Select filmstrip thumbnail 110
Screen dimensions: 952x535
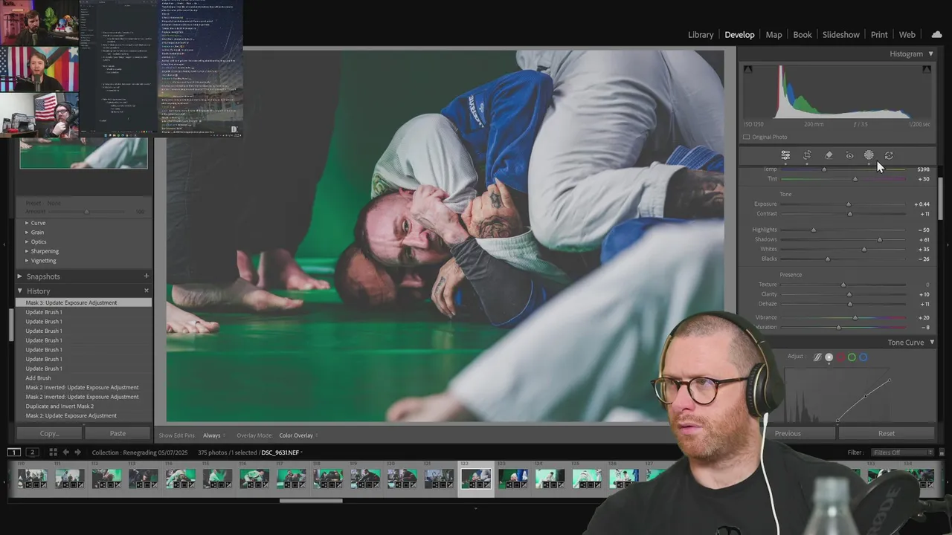[x=32, y=478]
